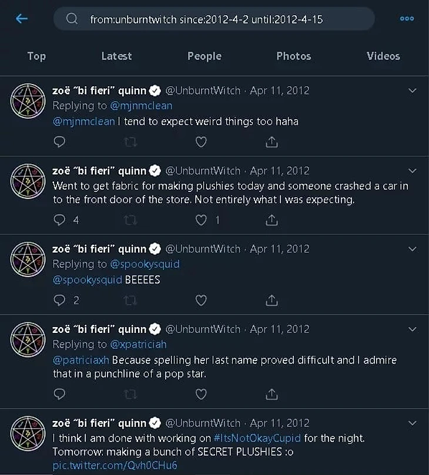Reply to the fabric plushies car crash tweet

[x=59, y=220]
